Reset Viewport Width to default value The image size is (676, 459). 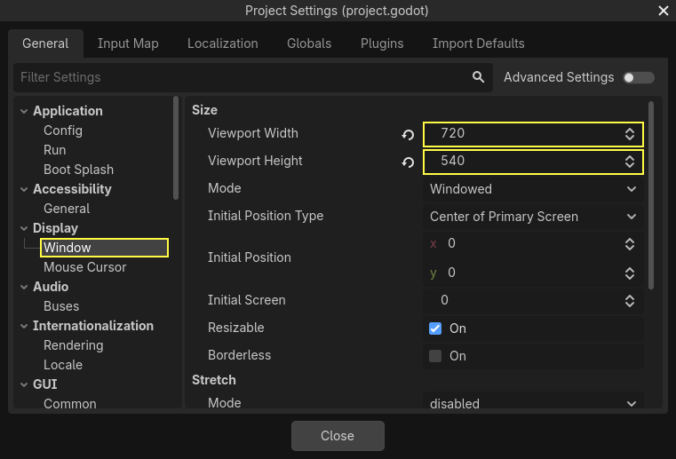tap(408, 135)
